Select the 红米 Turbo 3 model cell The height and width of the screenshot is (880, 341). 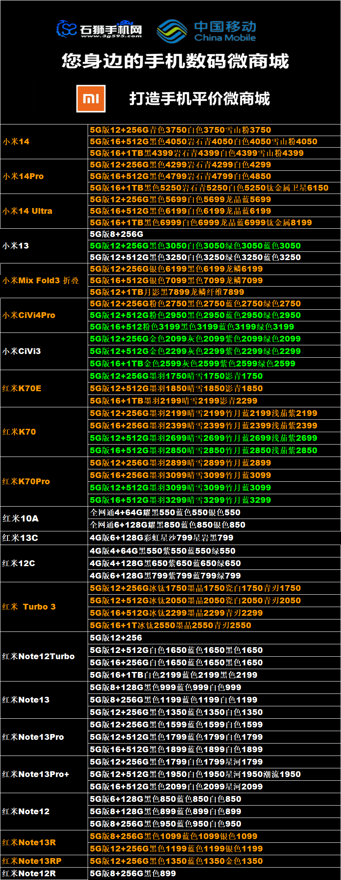[44, 607]
